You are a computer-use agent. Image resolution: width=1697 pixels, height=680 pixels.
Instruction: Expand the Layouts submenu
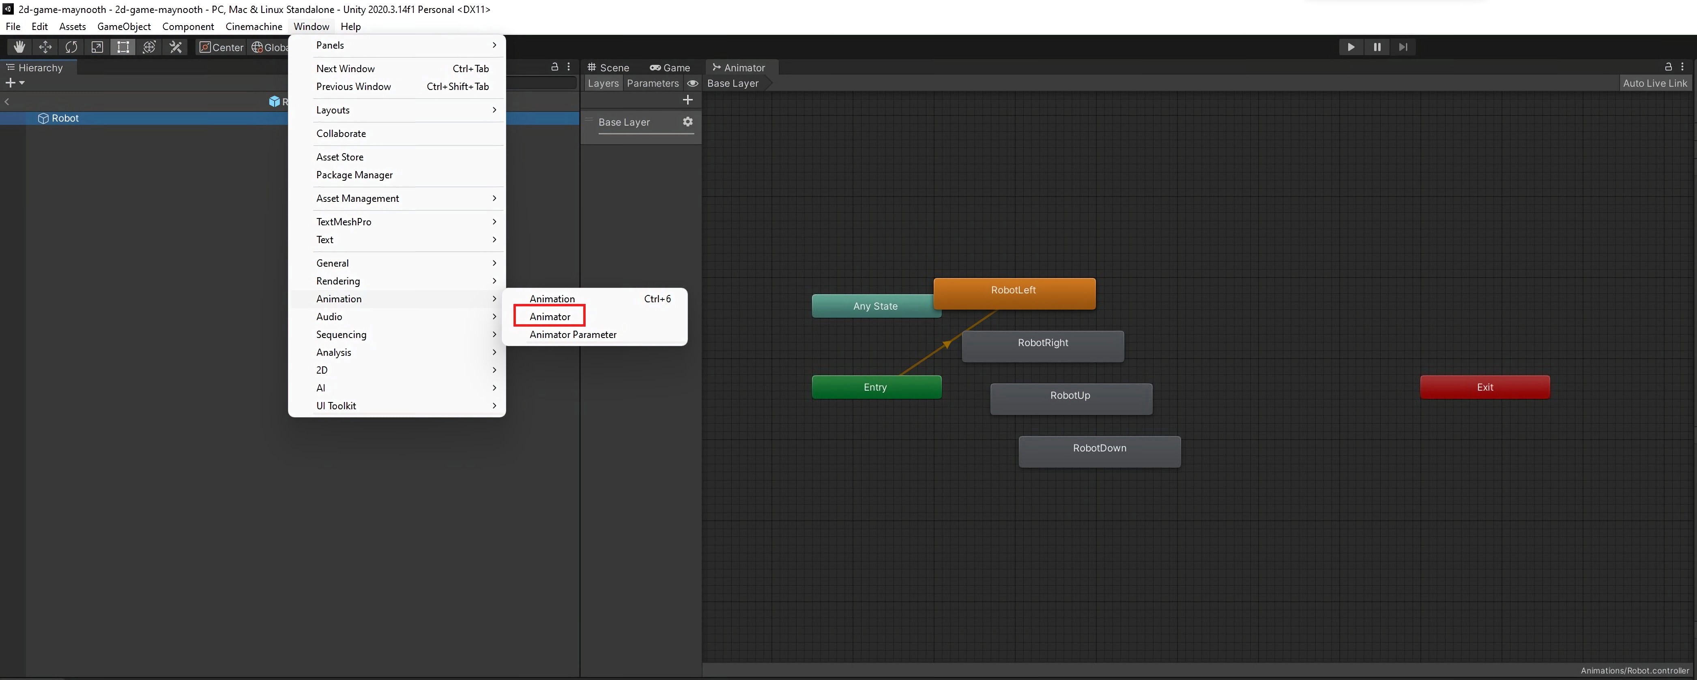397,110
